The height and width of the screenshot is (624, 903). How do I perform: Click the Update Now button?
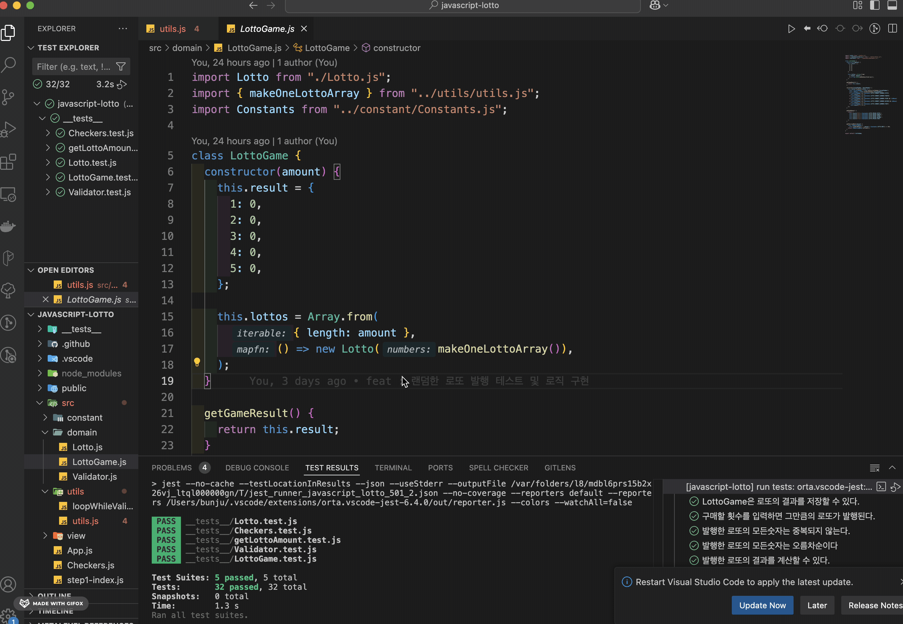(762, 605)
